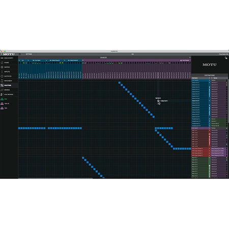Collapse the purple source group header arrow
This screenshot has width=229, height=229.
click(83, 61)
